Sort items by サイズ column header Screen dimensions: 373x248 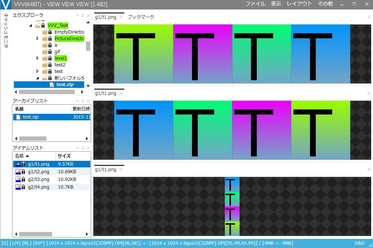[64, 156]
